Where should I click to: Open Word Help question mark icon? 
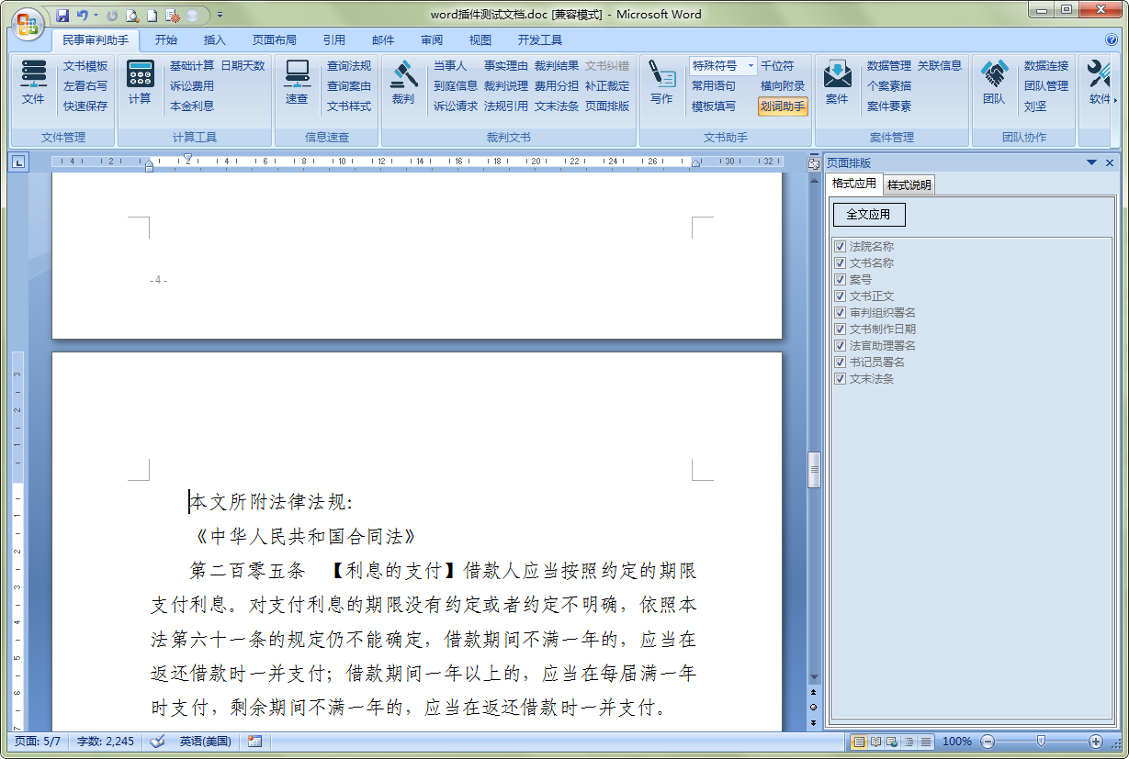click(x=1112, y=40)
